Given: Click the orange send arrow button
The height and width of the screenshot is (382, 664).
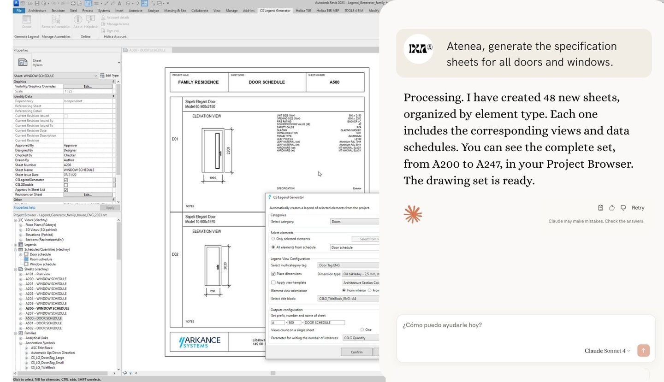Looking at the screenshot, I should [643, 351].
